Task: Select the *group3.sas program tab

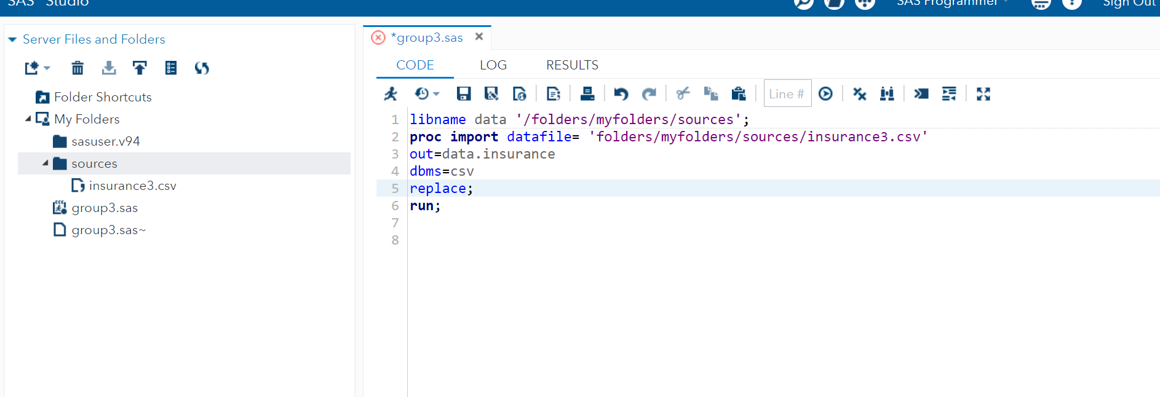Action: [427, 37]
